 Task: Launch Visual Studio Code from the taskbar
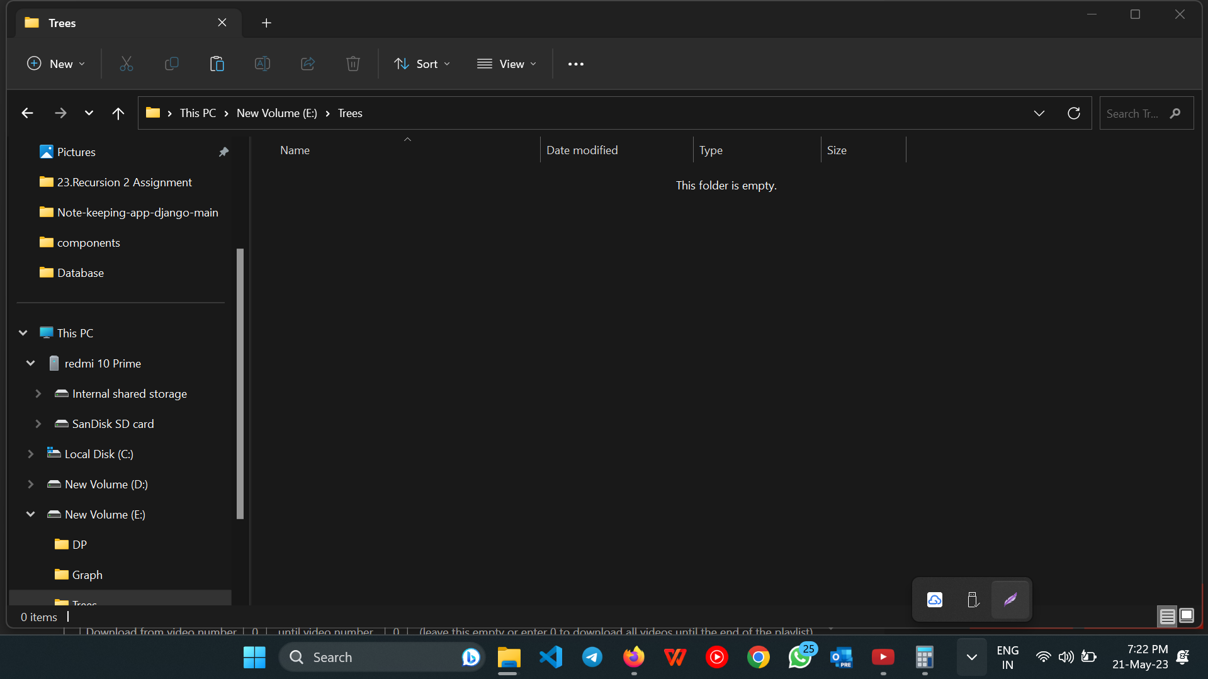(x=550, y=656)
